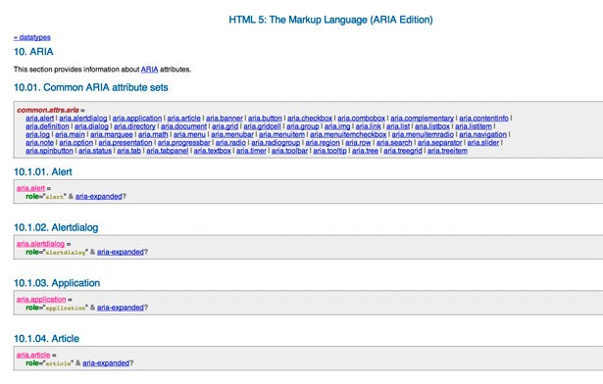
Task: Open aria-expanded link under Article section
Action: tap(106, 362)
